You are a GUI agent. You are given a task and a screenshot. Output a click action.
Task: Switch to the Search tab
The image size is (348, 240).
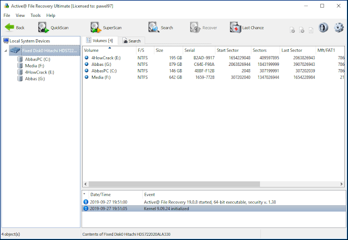(132, 41)
